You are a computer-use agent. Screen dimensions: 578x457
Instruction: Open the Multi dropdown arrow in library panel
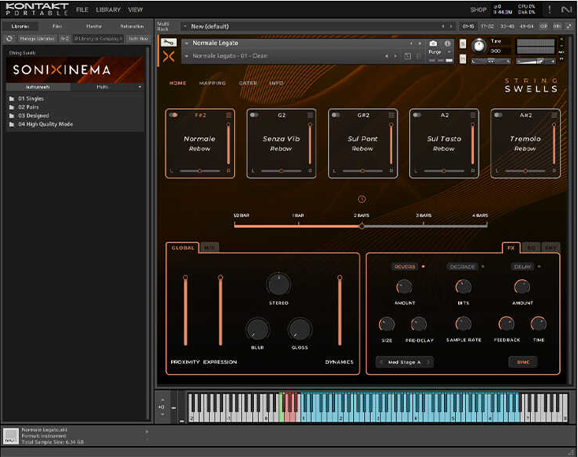pos(140,88)
